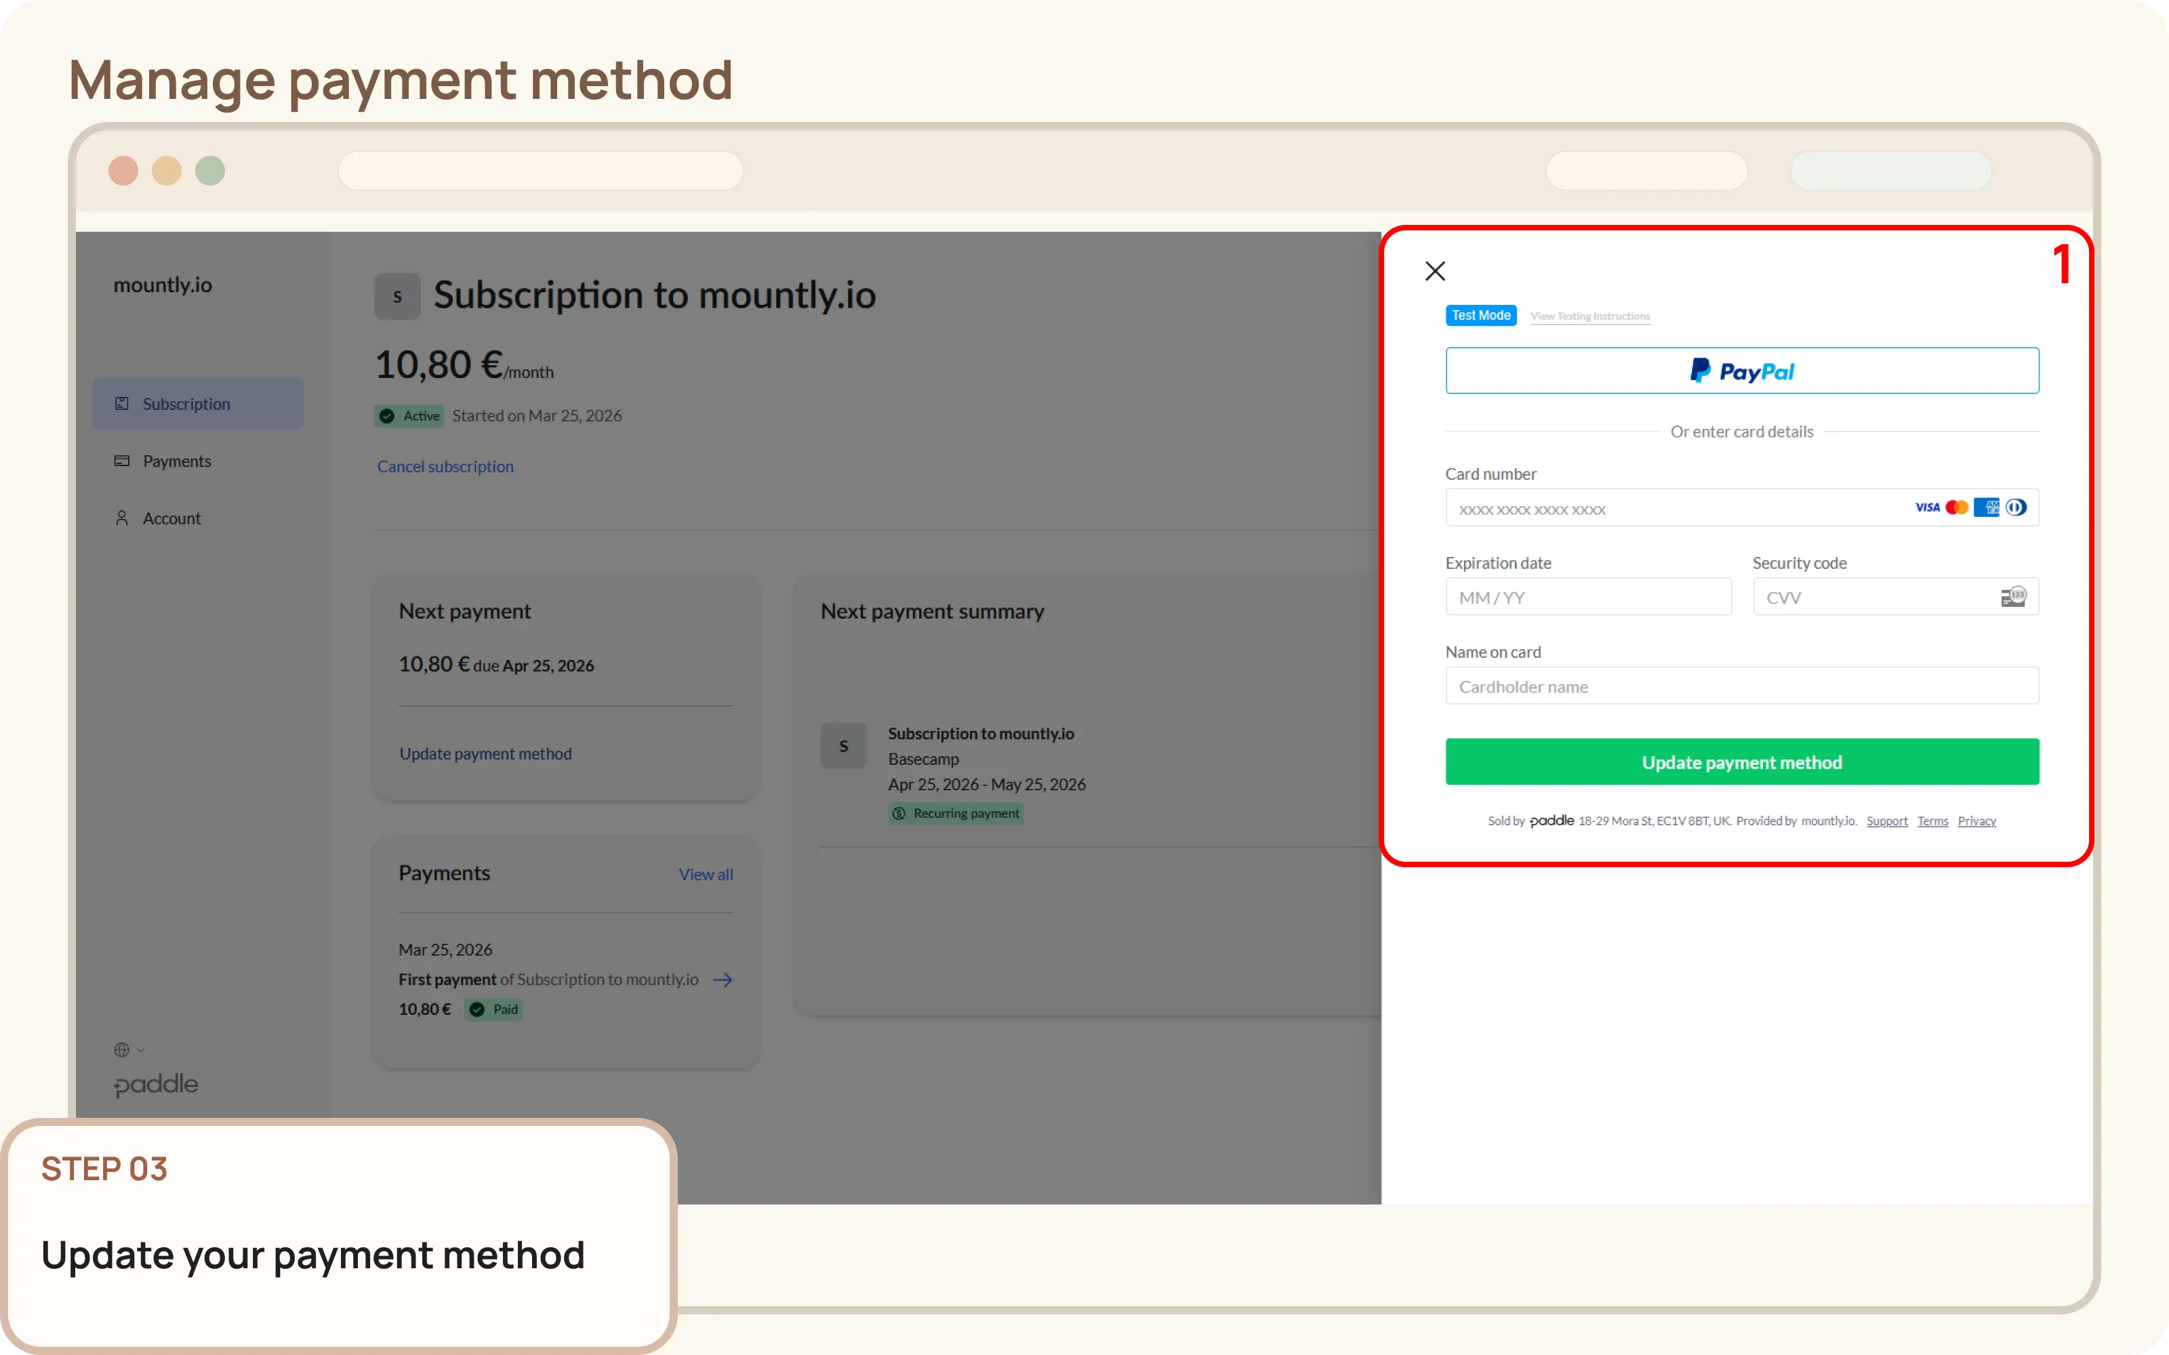Open View all payments

[x=706, y=874]
